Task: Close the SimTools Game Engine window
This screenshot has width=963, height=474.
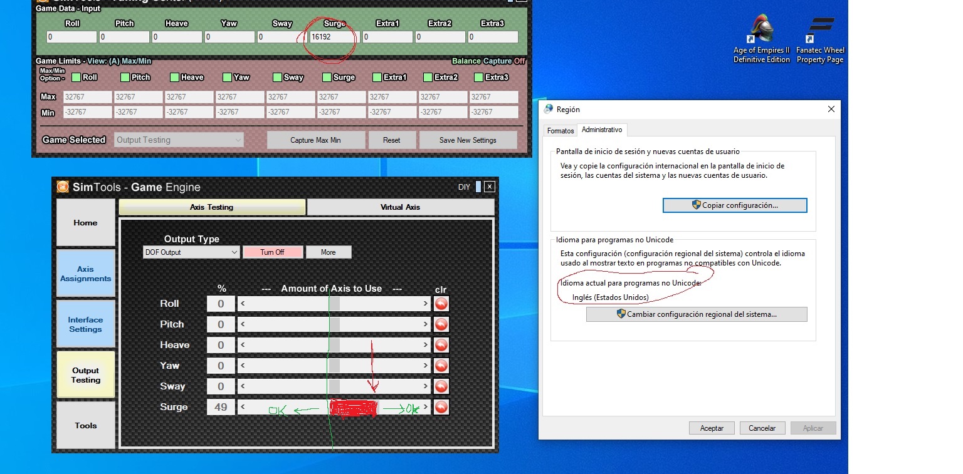Action: click(x=490, y=187)
